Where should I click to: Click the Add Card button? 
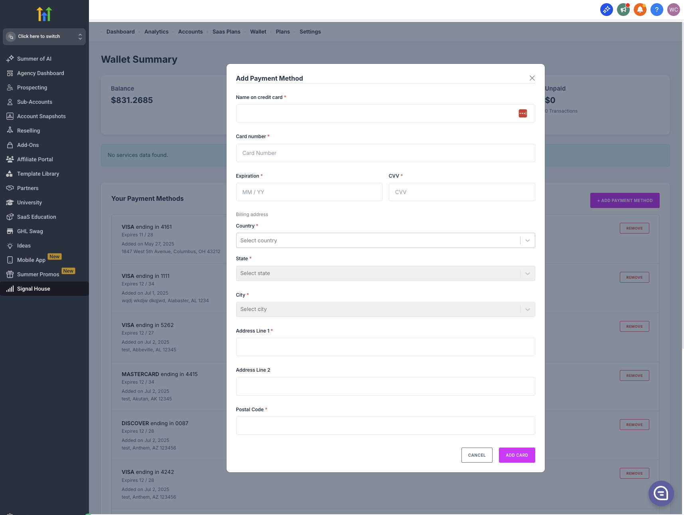[517, 455]
